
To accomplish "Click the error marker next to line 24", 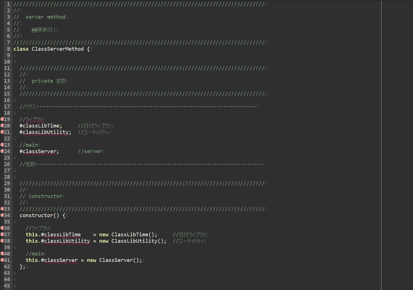I will tap(2, 151).
